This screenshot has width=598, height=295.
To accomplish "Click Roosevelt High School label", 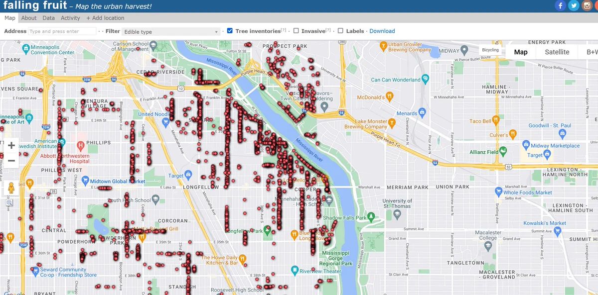I will click(x=237, y=290).
